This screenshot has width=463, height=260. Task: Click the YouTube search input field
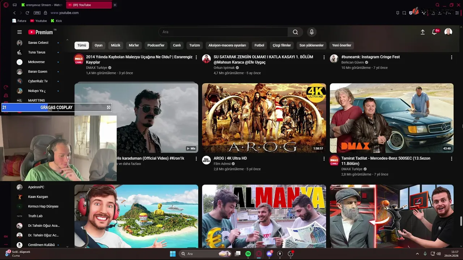click(223, 32)
